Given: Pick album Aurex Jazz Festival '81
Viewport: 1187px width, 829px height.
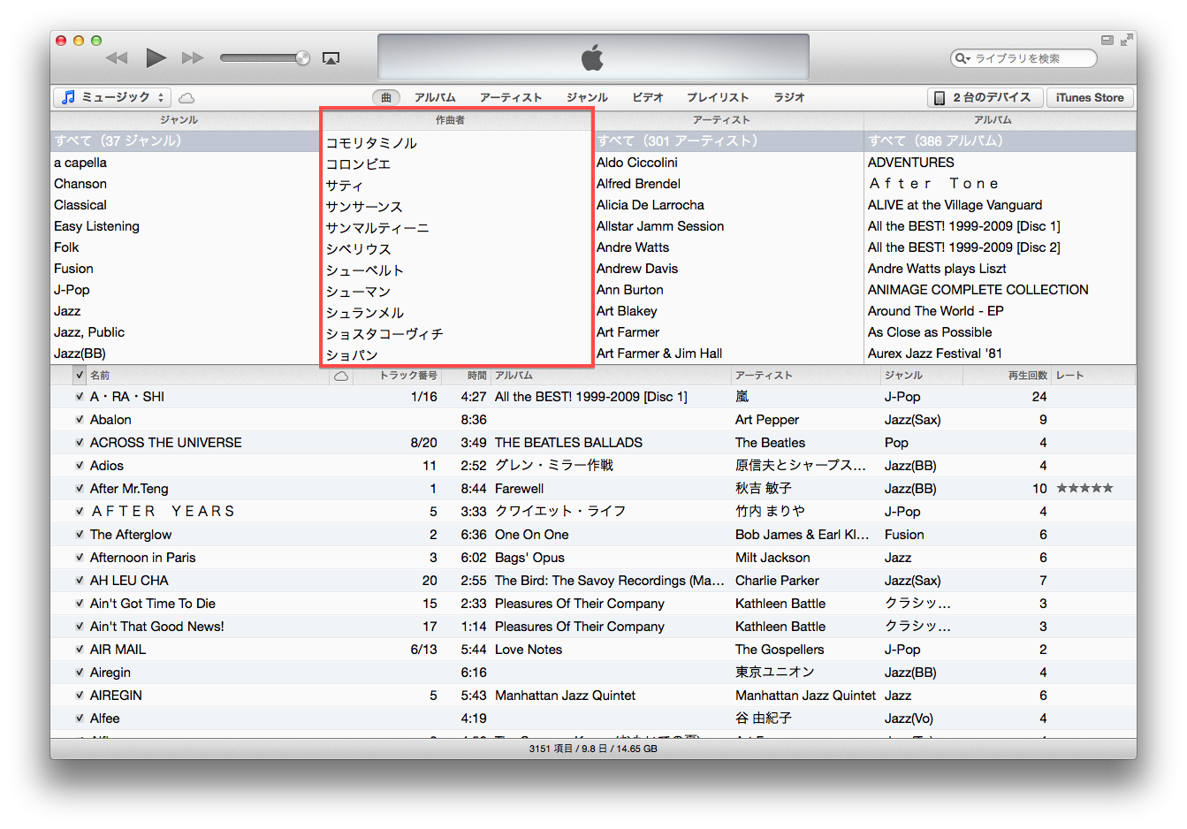Looking at the screenshot, I should (1000, 354).
